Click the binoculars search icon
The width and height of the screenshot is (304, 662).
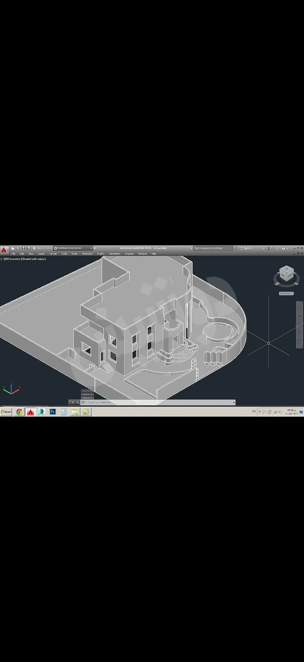click(236, 248)
